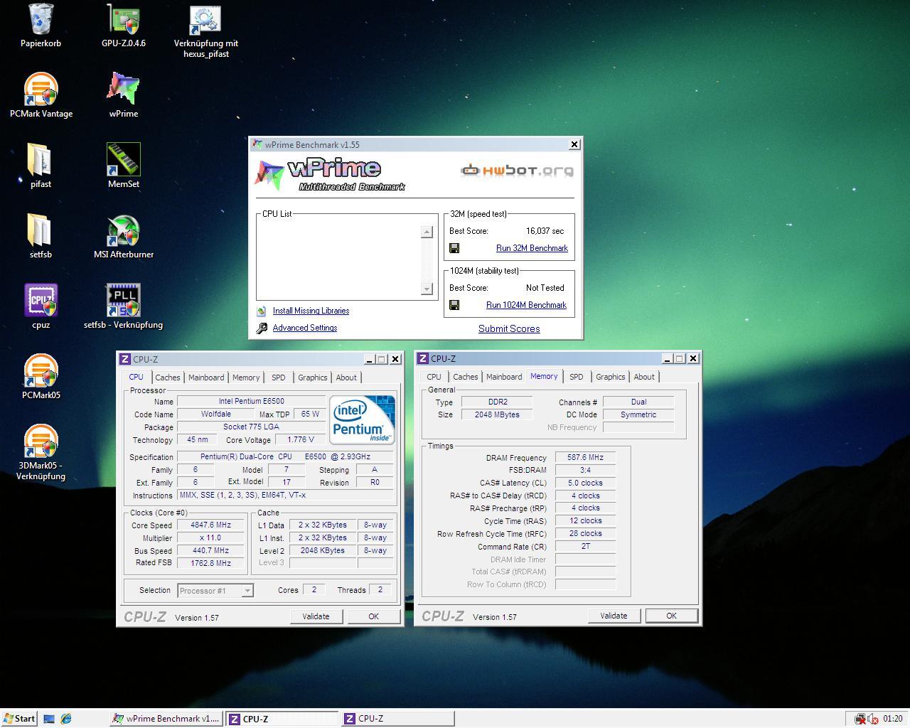Open the SPD tab in left CPU-Z window
This screenshot has width=910, height=728.
[279, 378]
